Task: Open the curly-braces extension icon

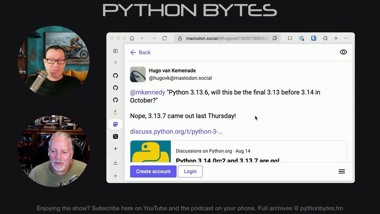Action: tap(290, 38)
